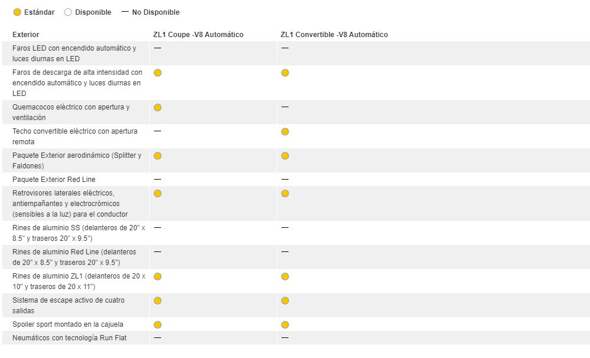The image size is (590, 358).
Task: Click the Exterior section heading
Action: (x=26, y=35)
